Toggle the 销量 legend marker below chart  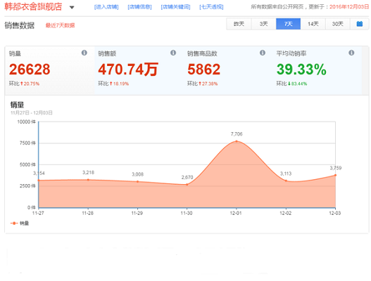pyautogui.click(x=14, y=223)
